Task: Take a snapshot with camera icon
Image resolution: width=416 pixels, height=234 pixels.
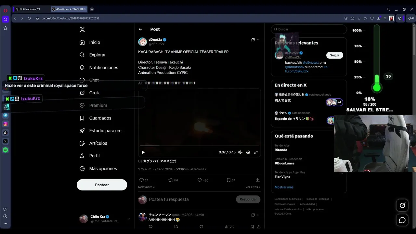Action: (x=353, y=18)
